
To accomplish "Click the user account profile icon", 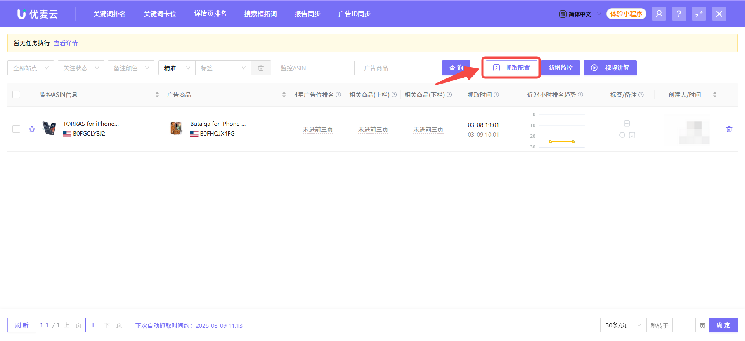I will tap(659, 14).
